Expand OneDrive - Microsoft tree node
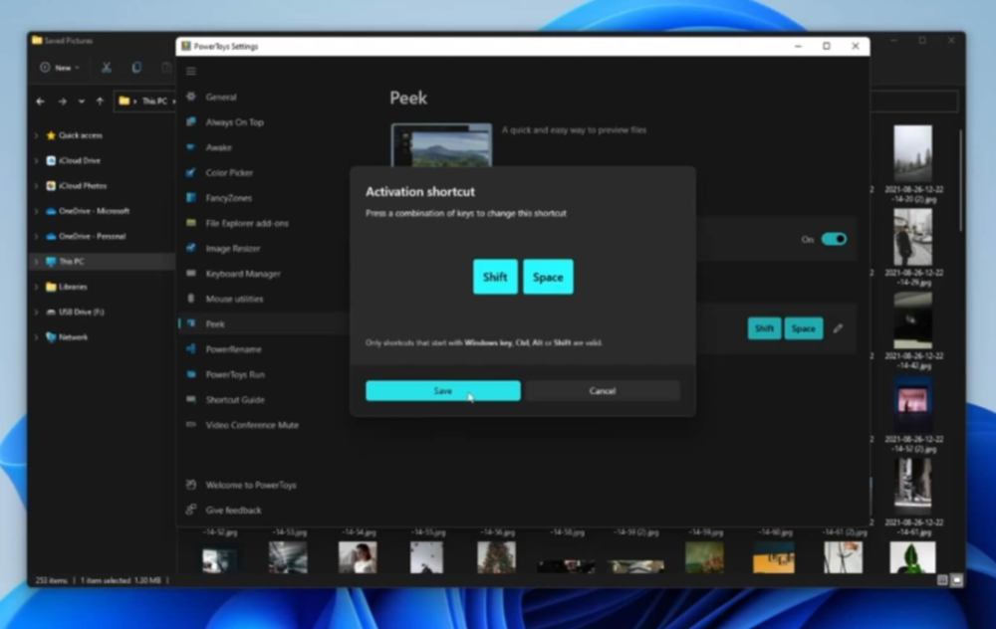996x629 pixels. (36, 211)
